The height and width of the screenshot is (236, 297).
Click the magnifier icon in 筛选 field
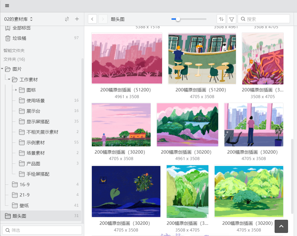(8, 230)
